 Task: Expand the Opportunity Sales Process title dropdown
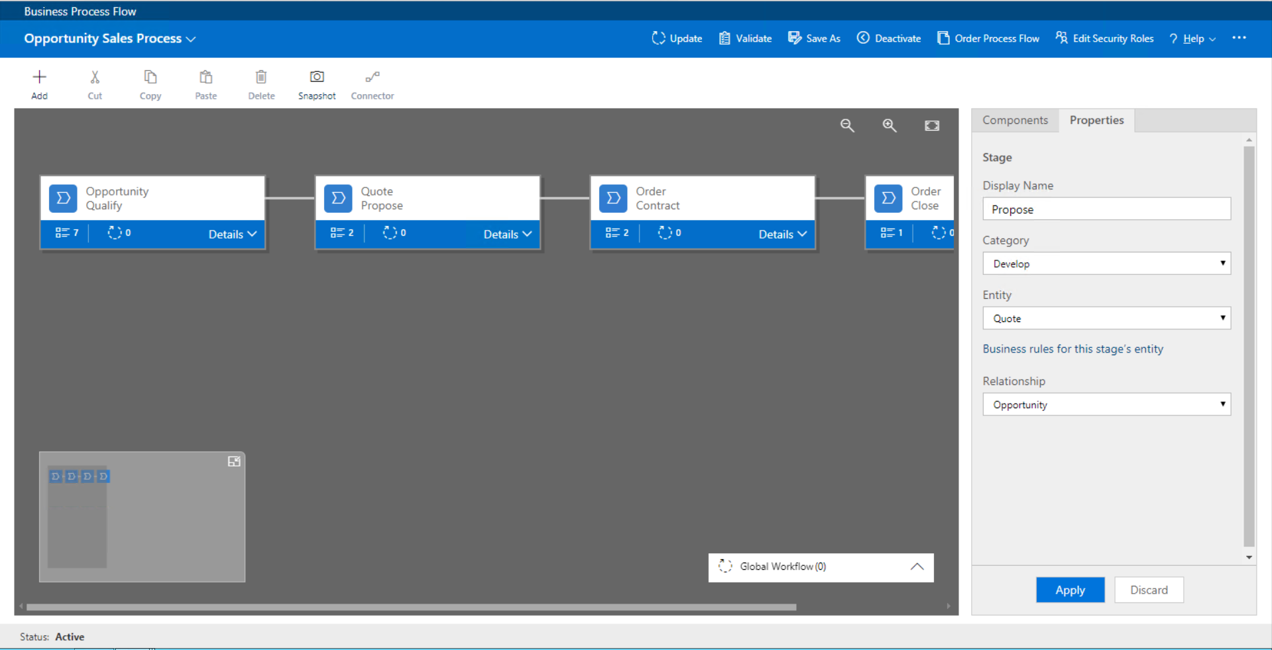tap(191, 38)
